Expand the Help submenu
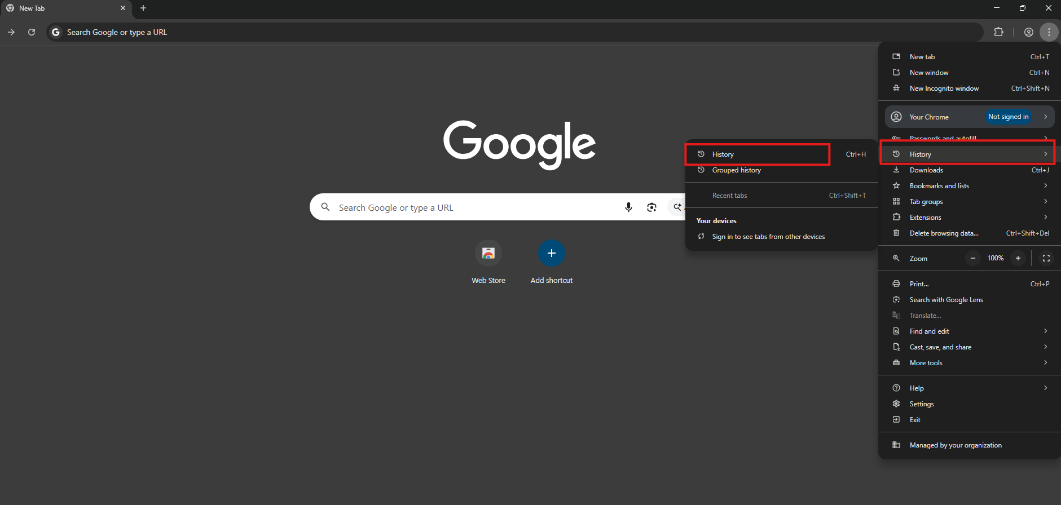 tap(970, 388)
